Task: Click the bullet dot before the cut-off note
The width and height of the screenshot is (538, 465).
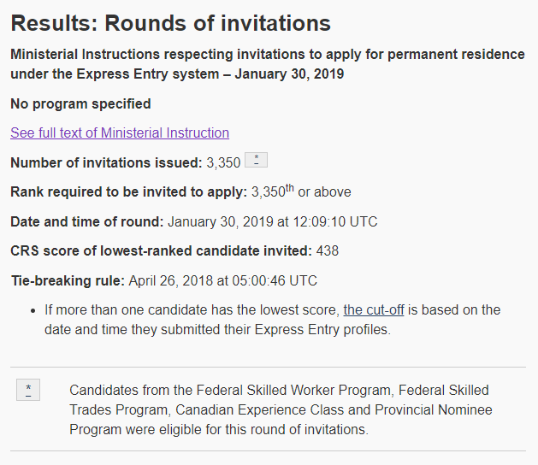Action: 33,309
